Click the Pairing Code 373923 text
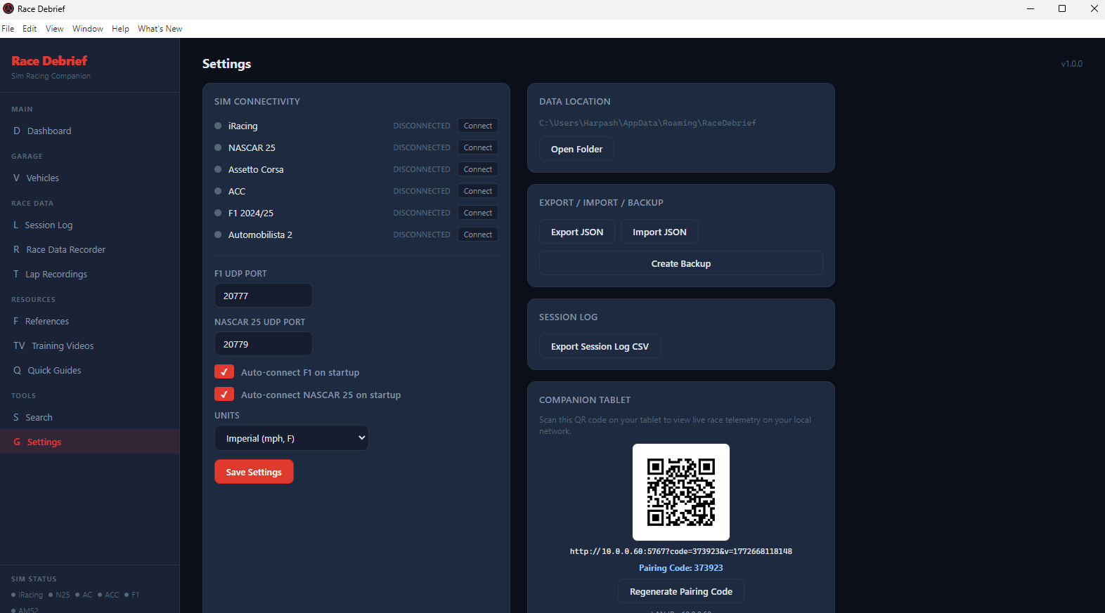 coord(681,568)
